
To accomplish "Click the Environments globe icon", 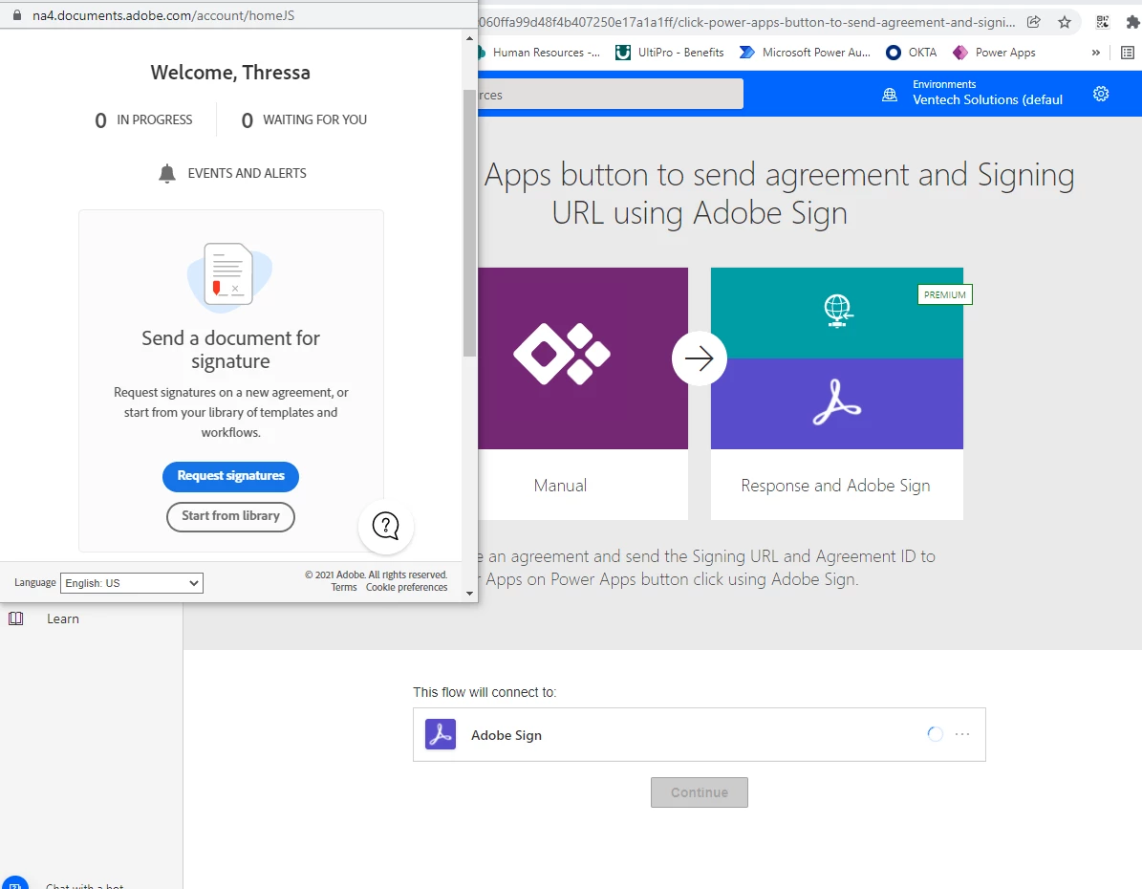I will pyautogui.click(x=890, y=94).
